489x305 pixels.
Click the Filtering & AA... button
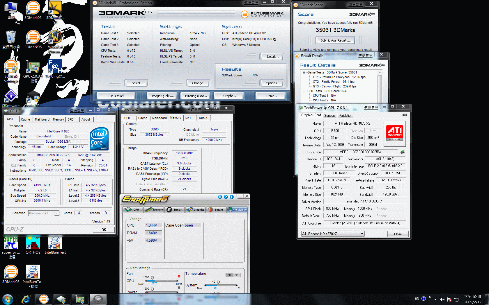point(196,96)
